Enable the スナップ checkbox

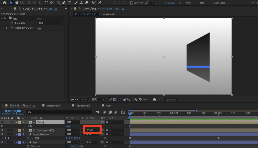(132, 3)
